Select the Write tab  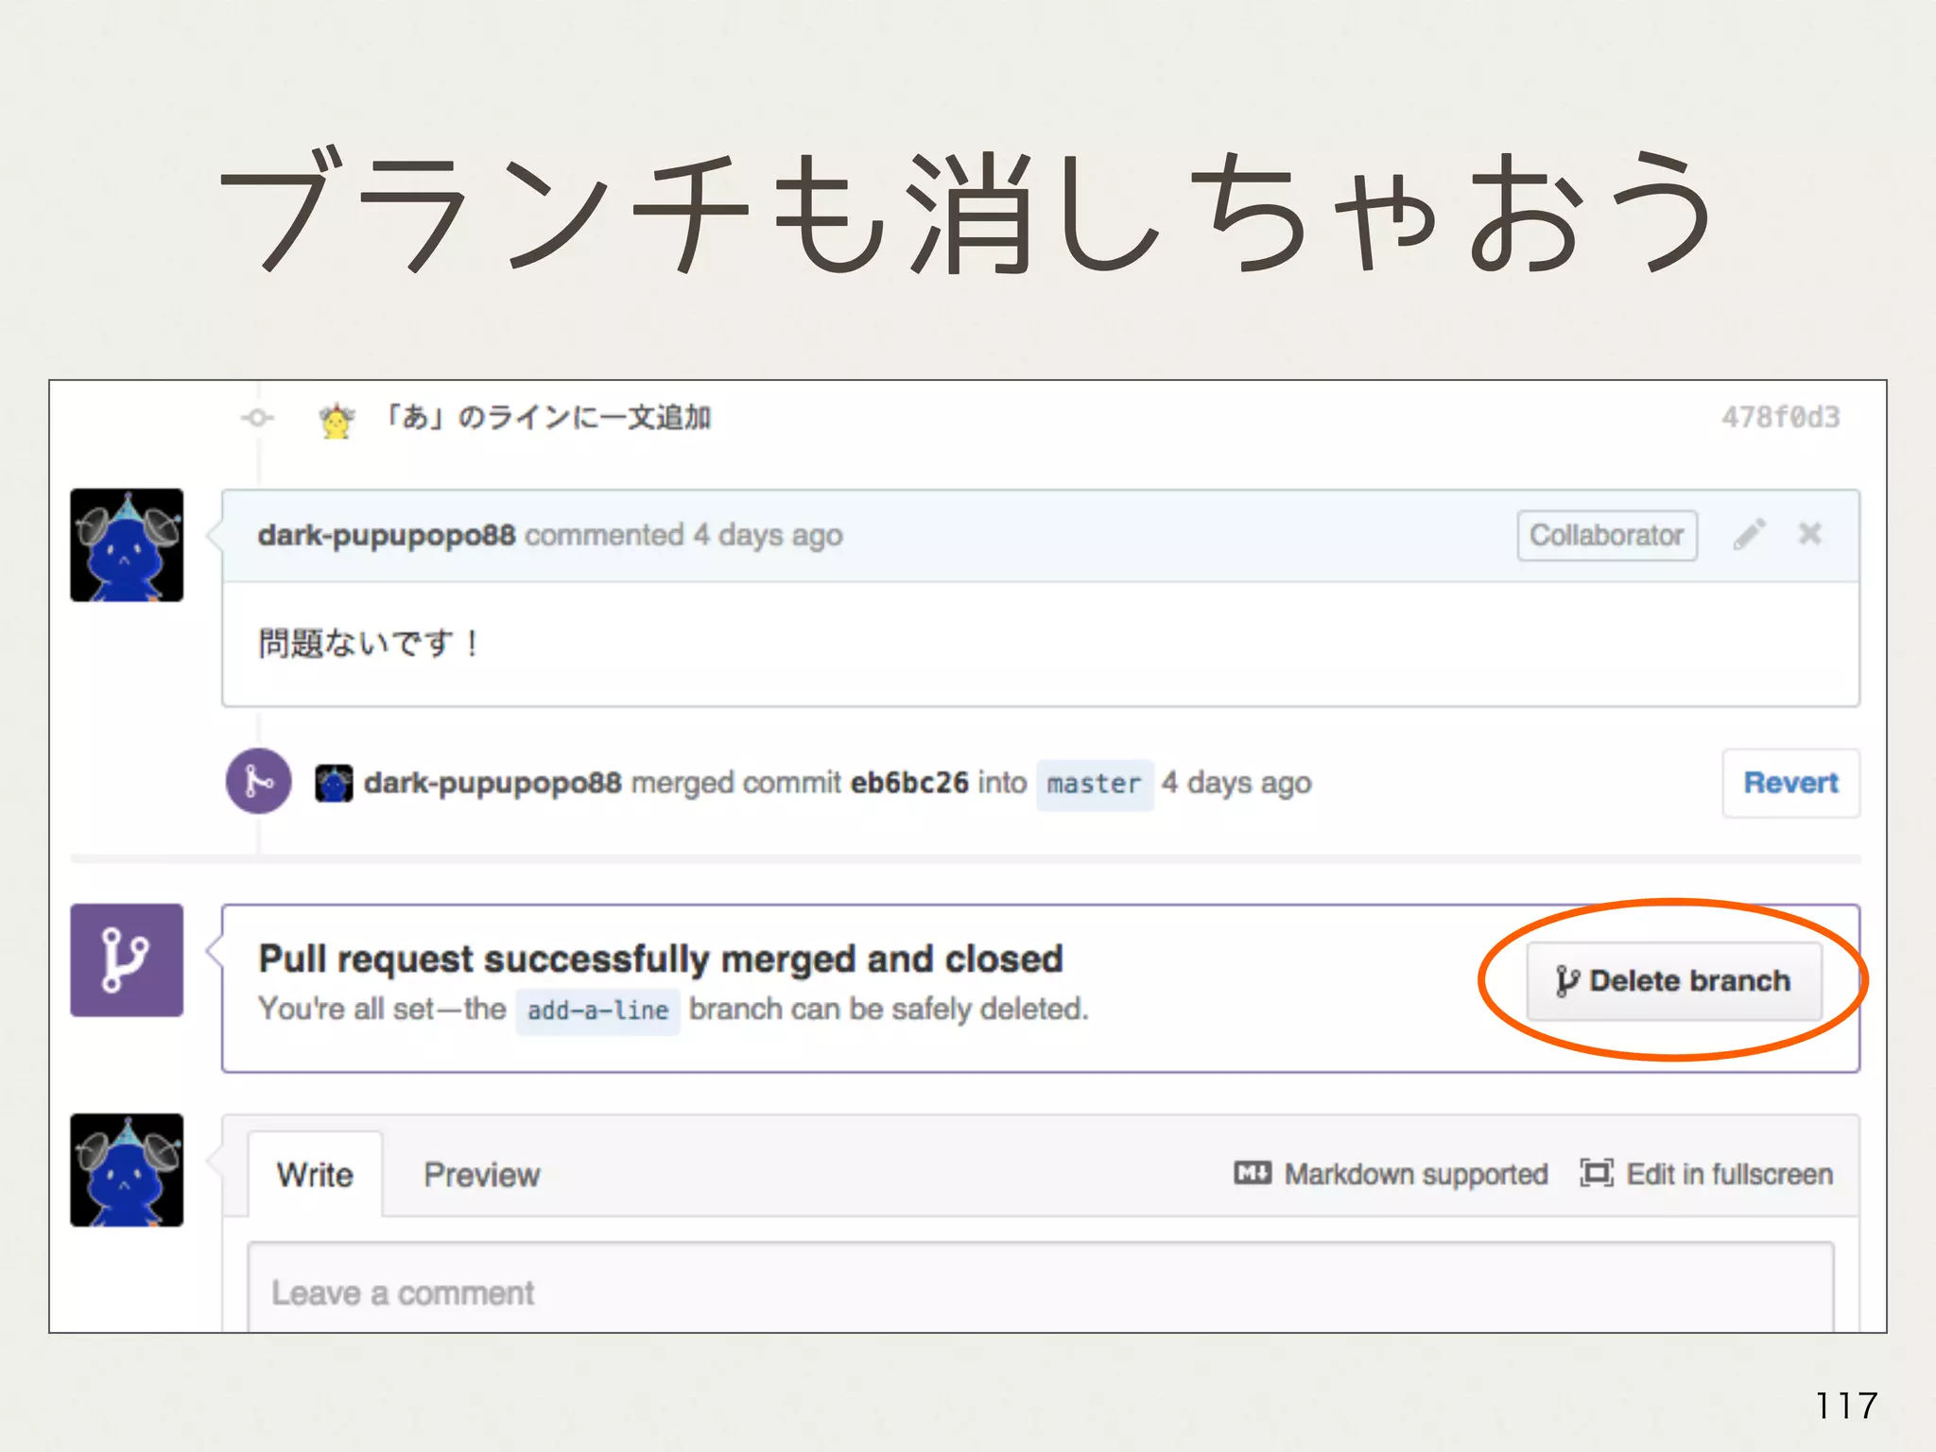315,1175
